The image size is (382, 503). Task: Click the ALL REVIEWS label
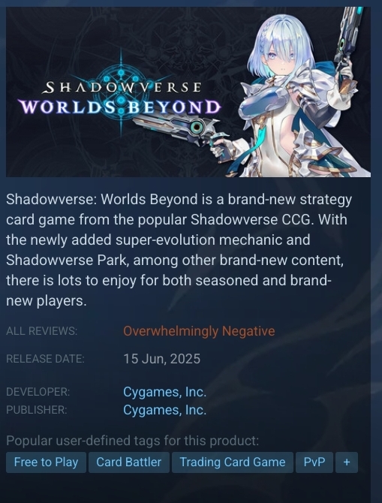[x=42, y=331]
